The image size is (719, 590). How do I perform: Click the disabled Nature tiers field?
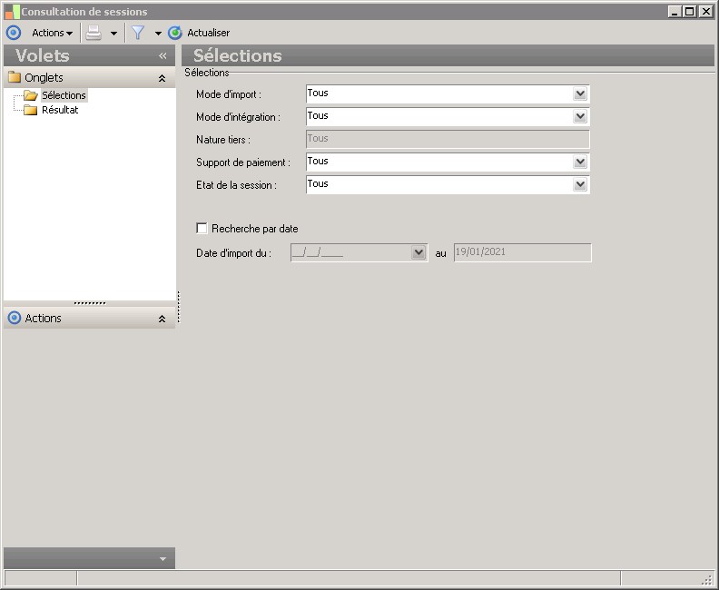tap(448, 139)
